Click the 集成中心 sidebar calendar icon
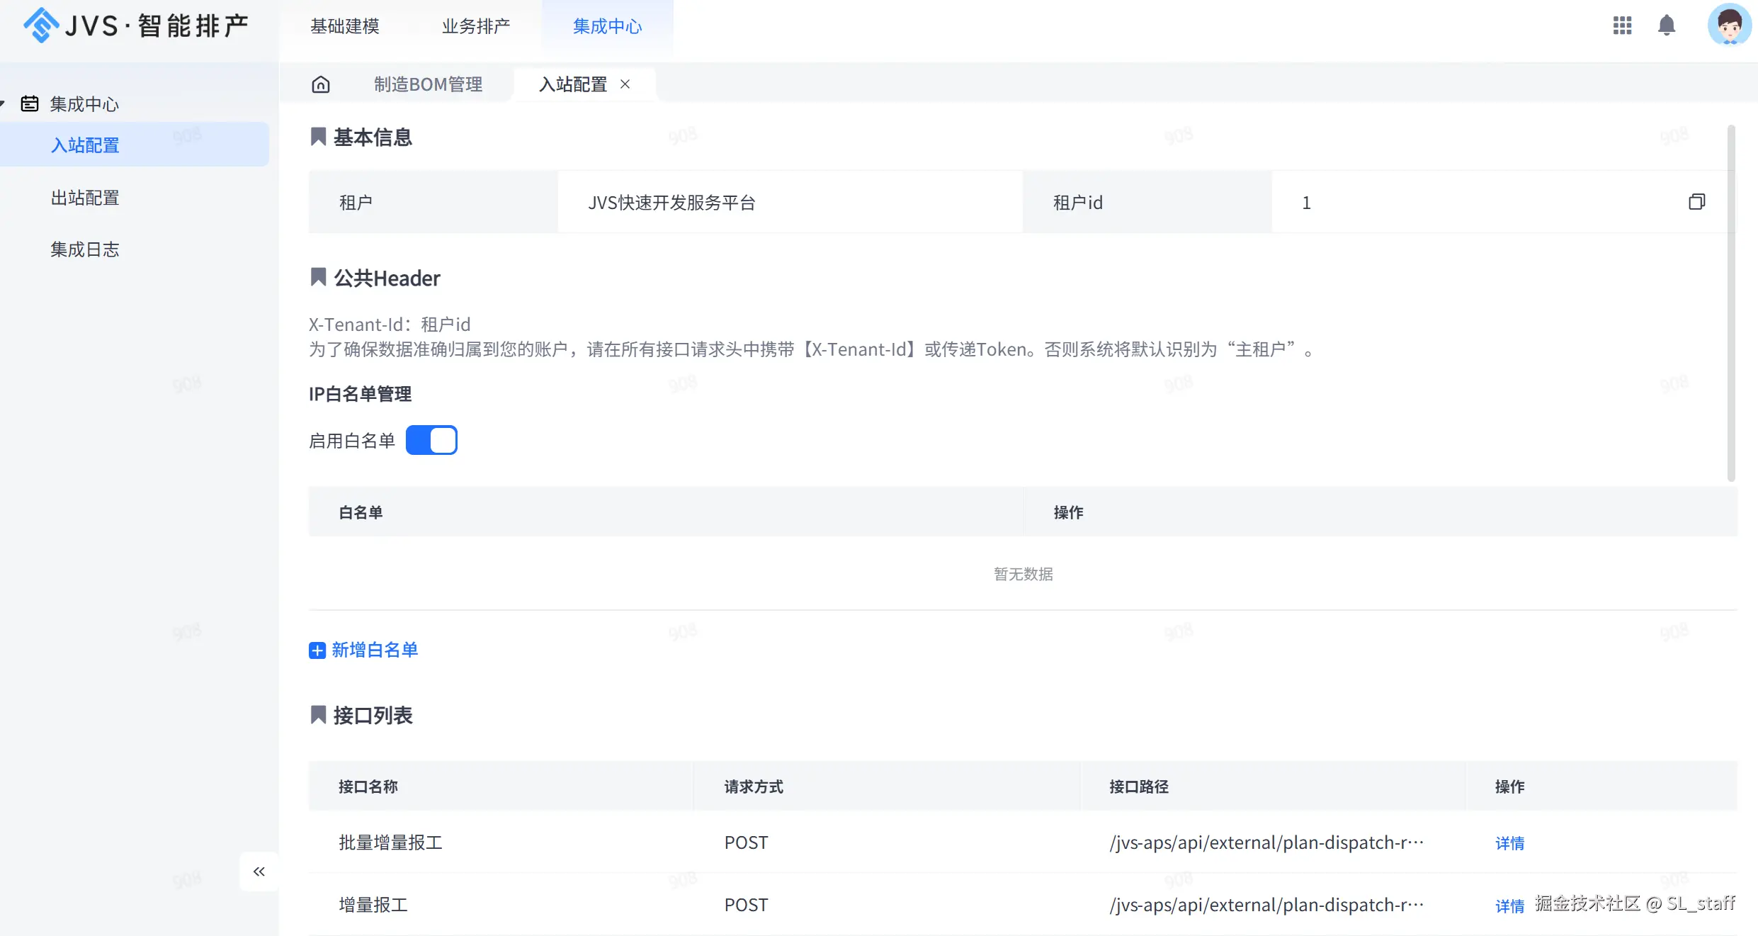This screenshot has width=1758, height=936. tap(30, 104)
